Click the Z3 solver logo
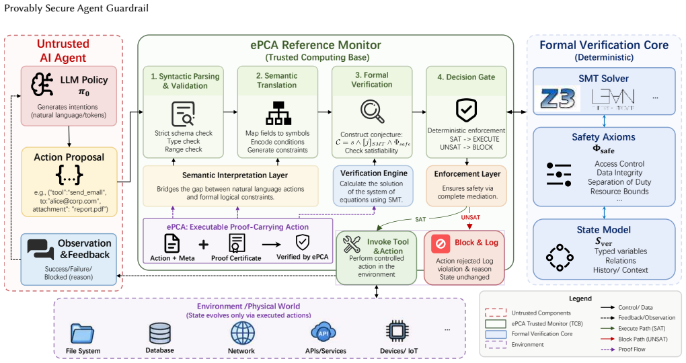This screenshot has width=686, height=363. tap(558, 98)
